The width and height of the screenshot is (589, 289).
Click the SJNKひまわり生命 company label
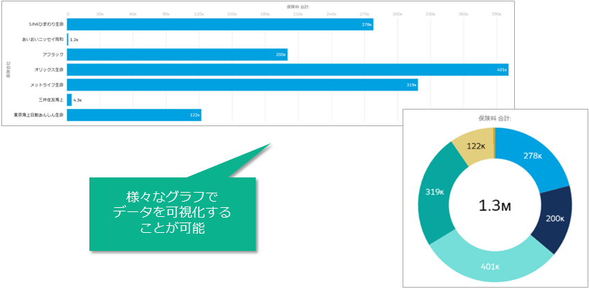click(x=46, y=24)
